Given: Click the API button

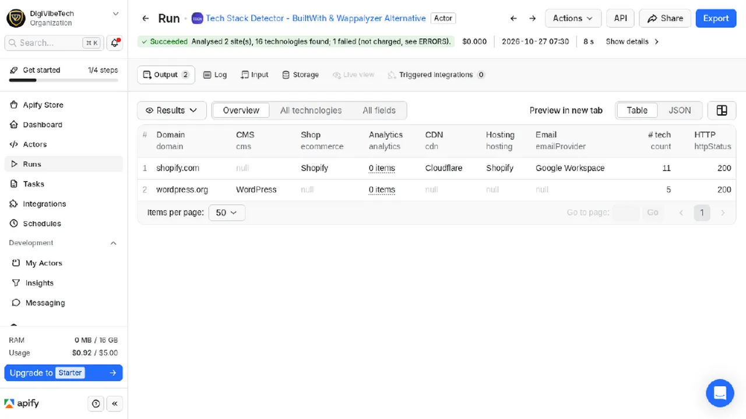Looking at the screenshot, I should coord(621,19).
